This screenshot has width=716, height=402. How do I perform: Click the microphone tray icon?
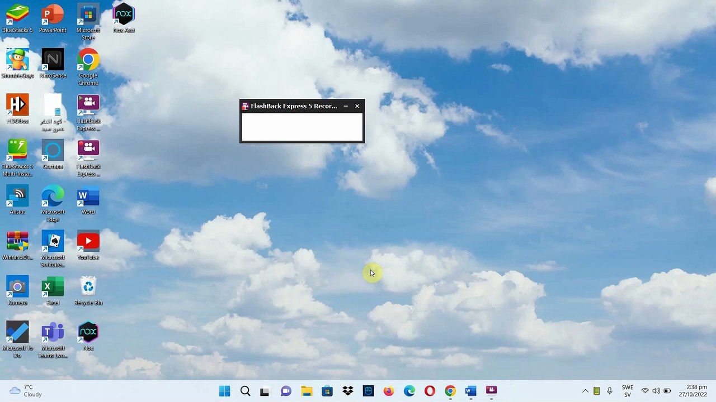610,391
